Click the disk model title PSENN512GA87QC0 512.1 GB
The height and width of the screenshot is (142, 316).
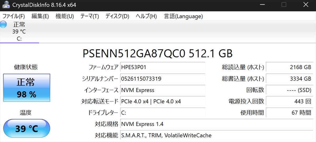(x=158, y=53)
